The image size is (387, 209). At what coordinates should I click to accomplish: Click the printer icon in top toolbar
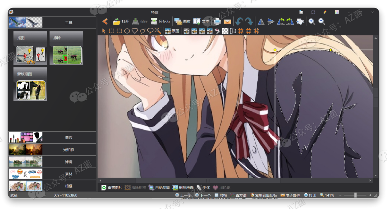pyautogui.click(x=217, y=22)
